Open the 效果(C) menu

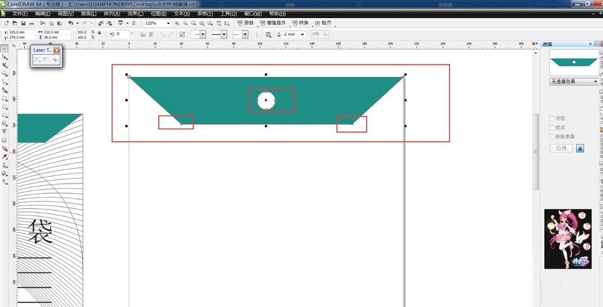136,14
